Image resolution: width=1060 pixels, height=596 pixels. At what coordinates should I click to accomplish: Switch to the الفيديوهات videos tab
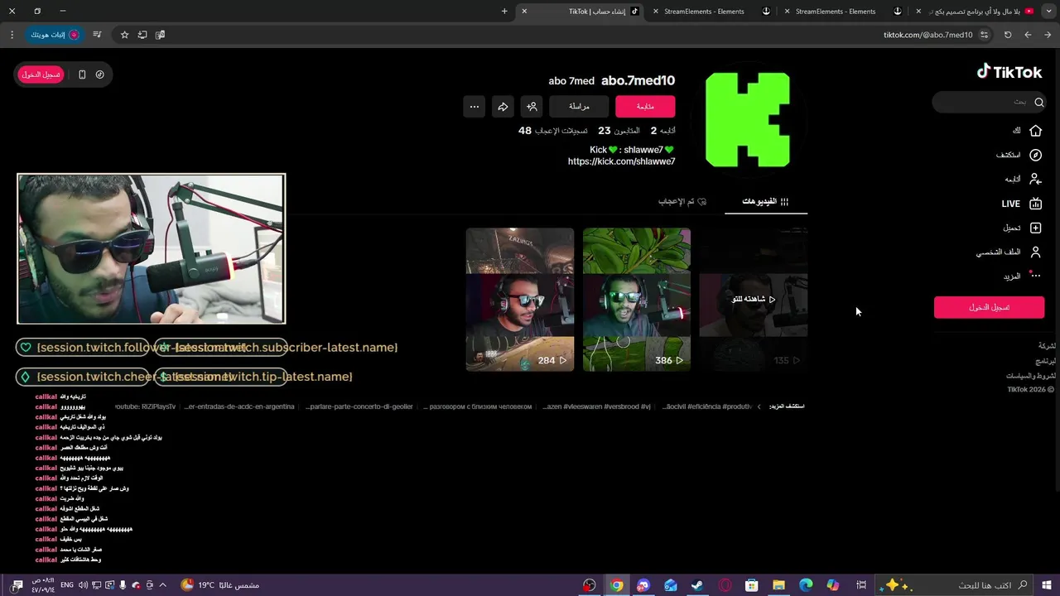coord(766,201)
